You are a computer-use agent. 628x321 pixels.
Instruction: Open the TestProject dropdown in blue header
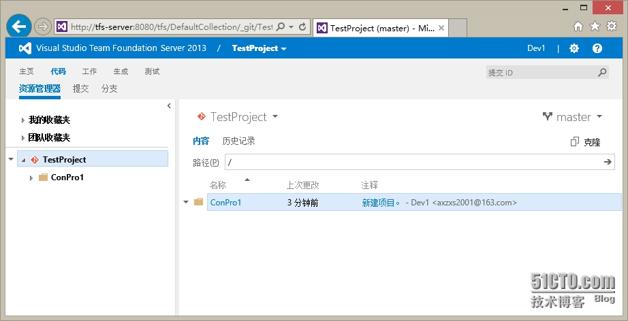259,48
